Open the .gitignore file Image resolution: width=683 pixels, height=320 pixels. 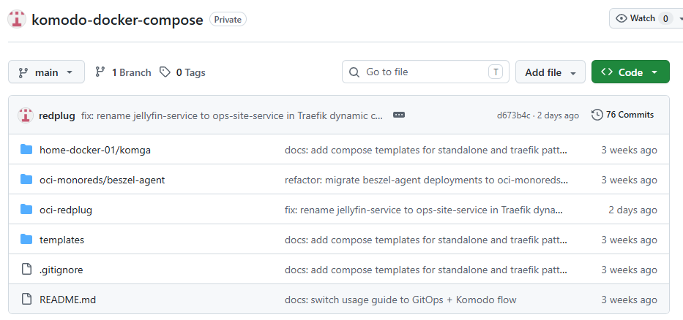pos(61,270)
